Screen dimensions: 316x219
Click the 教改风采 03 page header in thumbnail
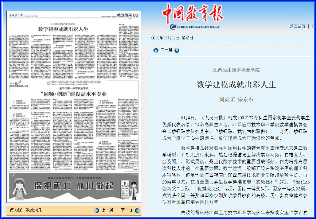(128, 15)
